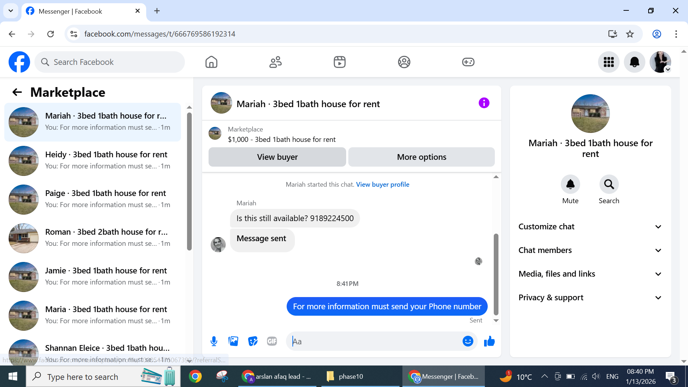688x387 pixels.
Task: Open the sticker picker icon
Action: pyautogui.click(x=253, y=341)
